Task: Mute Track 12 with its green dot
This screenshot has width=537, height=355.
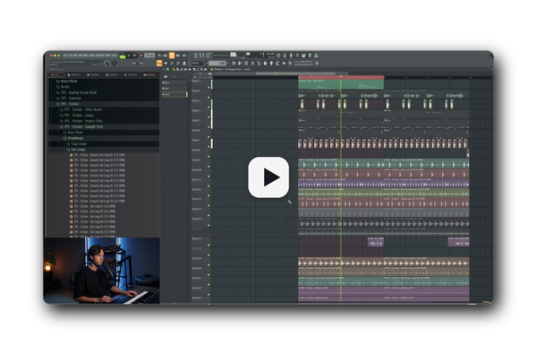Action: tap(209, 196)
